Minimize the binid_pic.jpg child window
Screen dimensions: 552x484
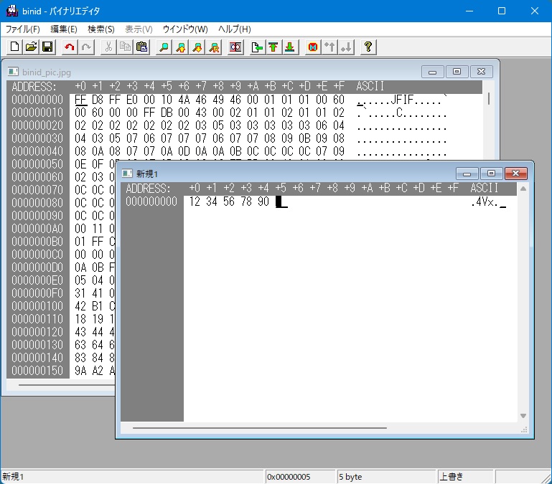[x=433, y=72]
